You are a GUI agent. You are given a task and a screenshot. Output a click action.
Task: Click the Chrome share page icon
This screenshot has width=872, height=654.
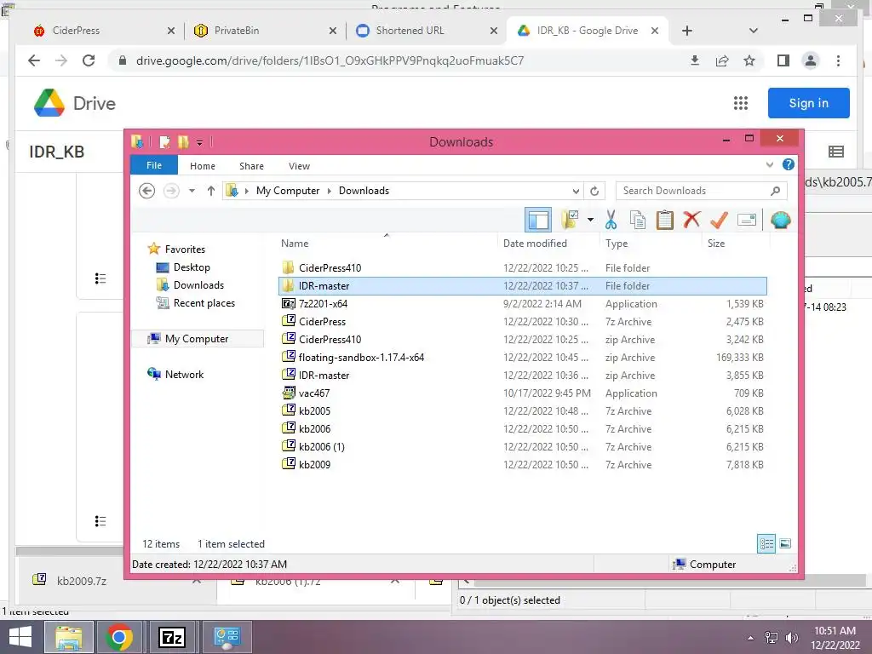(x=722, y=60)
